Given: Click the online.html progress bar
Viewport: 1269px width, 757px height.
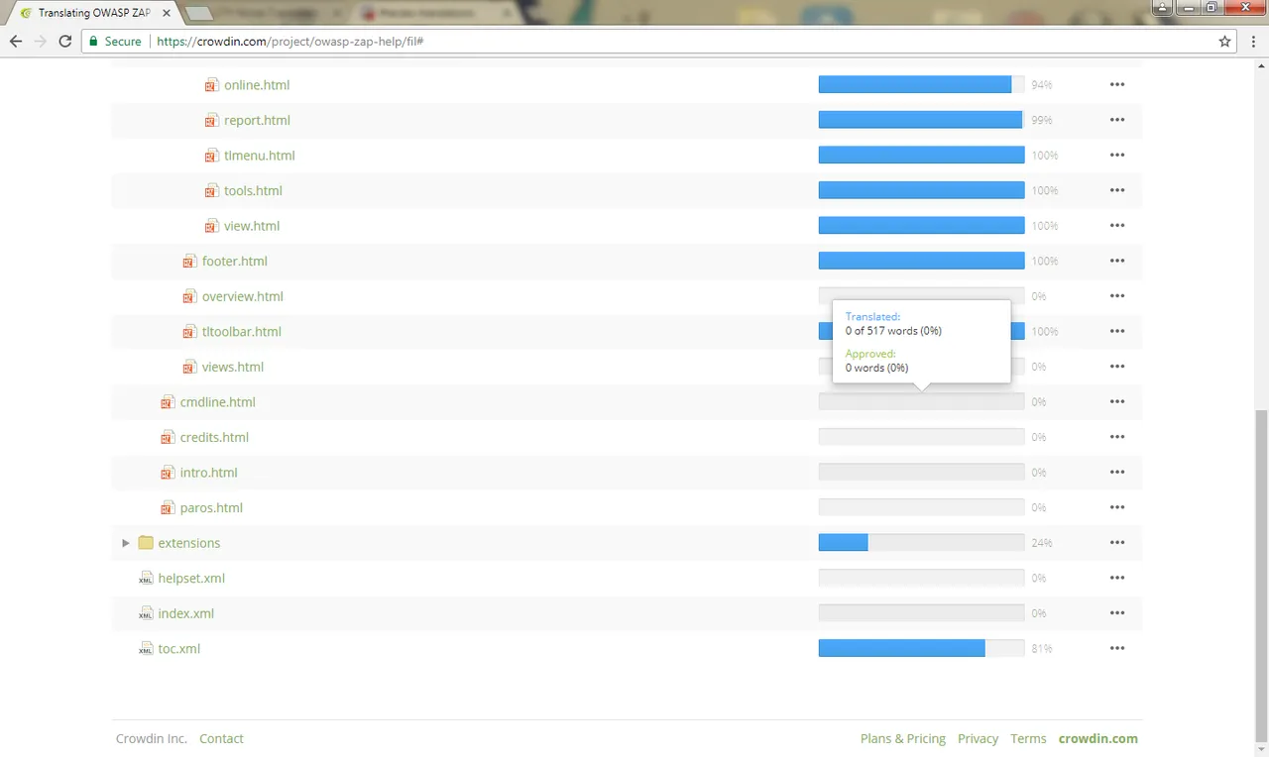Looking at the screenshot, I should pos(921,85).
